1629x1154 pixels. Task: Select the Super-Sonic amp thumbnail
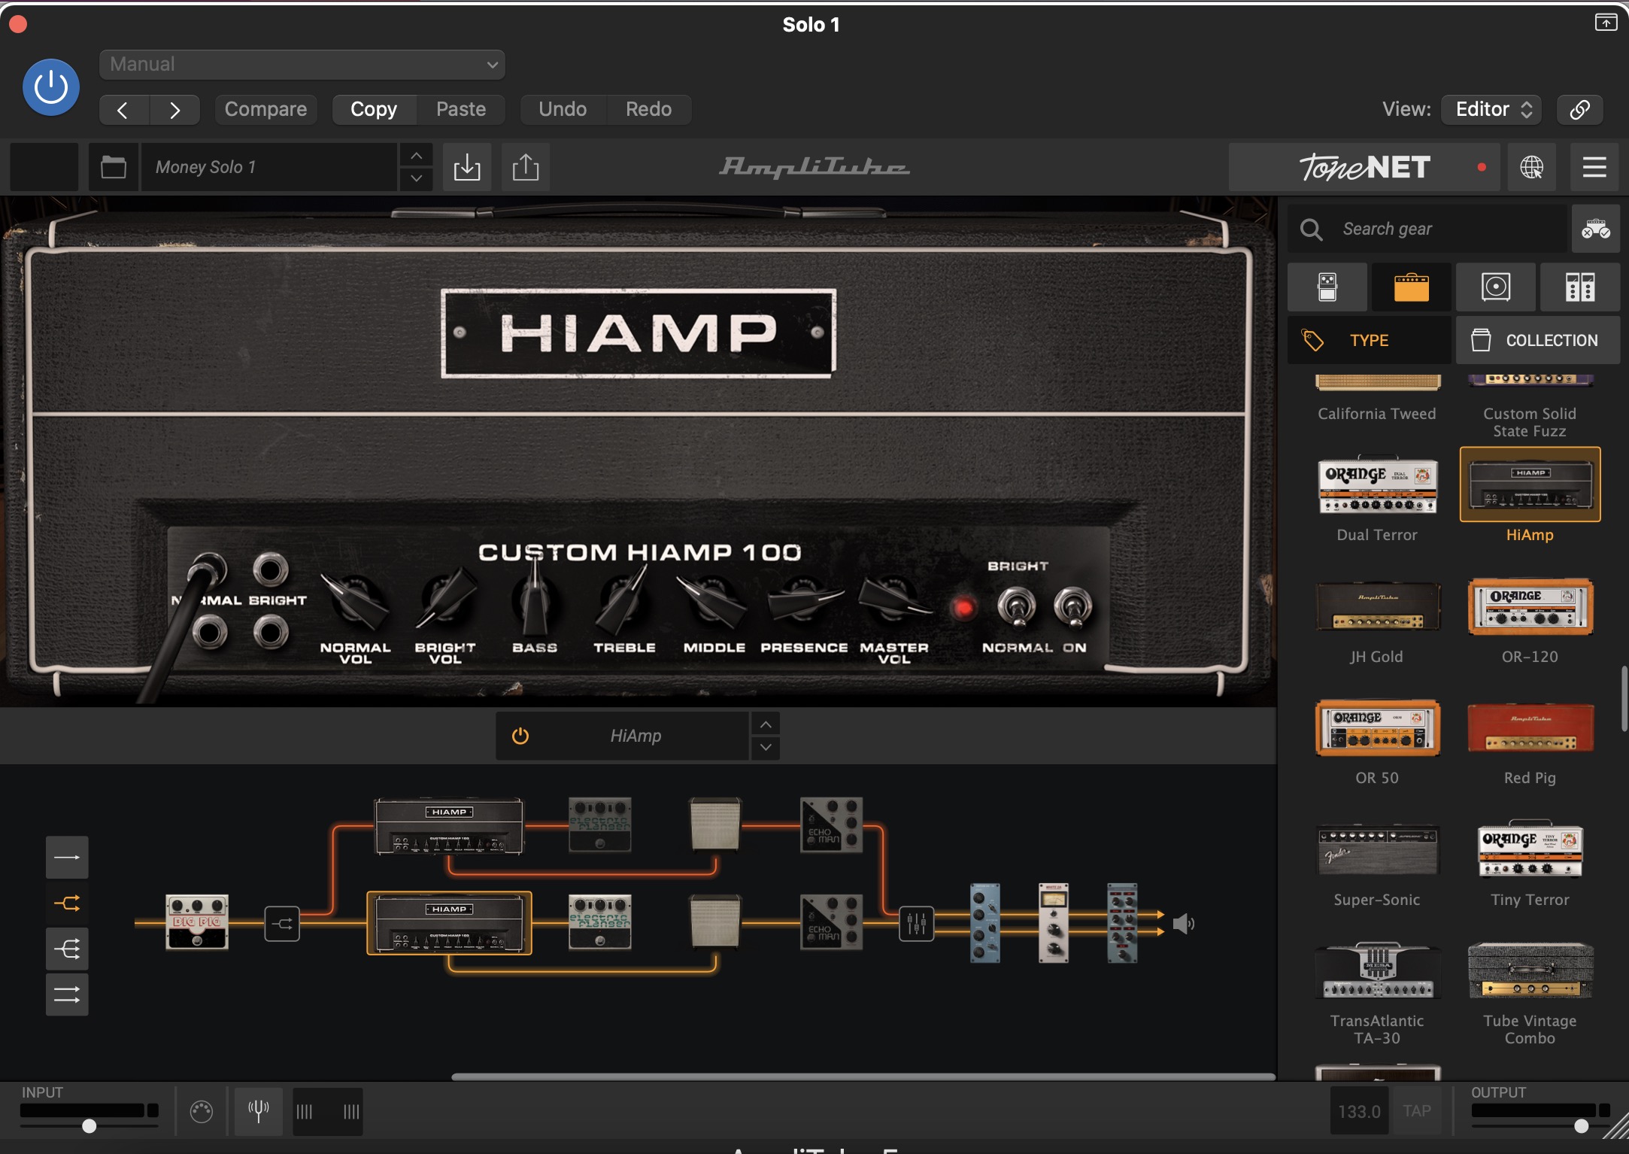pyautogui.click(x=1378, y=849)
